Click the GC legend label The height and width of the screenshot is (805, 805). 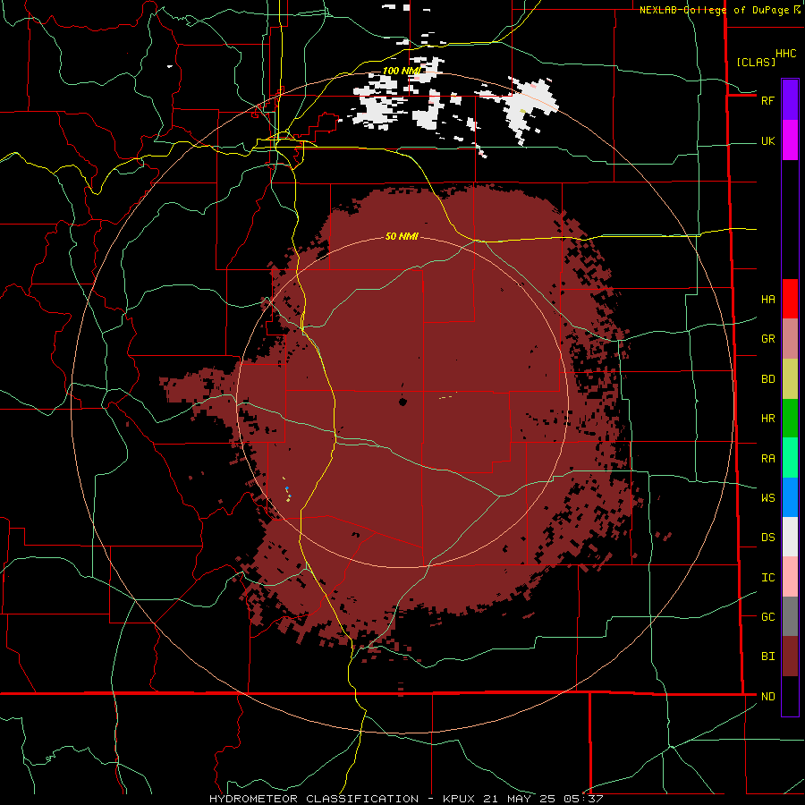click(767, 617)
